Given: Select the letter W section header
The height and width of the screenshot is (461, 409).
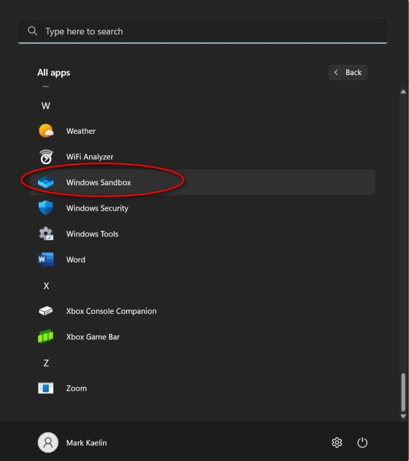Looking at the screenshot, I should point(46,105).
